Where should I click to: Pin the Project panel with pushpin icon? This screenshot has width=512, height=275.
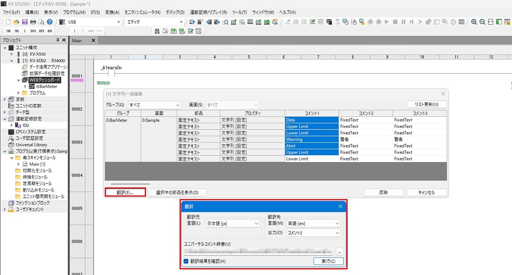click(58, 40)
